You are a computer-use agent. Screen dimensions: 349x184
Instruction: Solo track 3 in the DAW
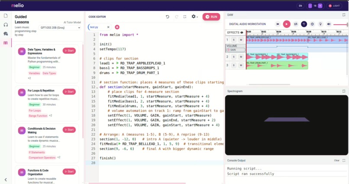click(234, 66)
